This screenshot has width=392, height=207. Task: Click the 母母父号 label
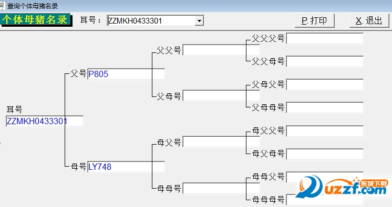[268, 177]
